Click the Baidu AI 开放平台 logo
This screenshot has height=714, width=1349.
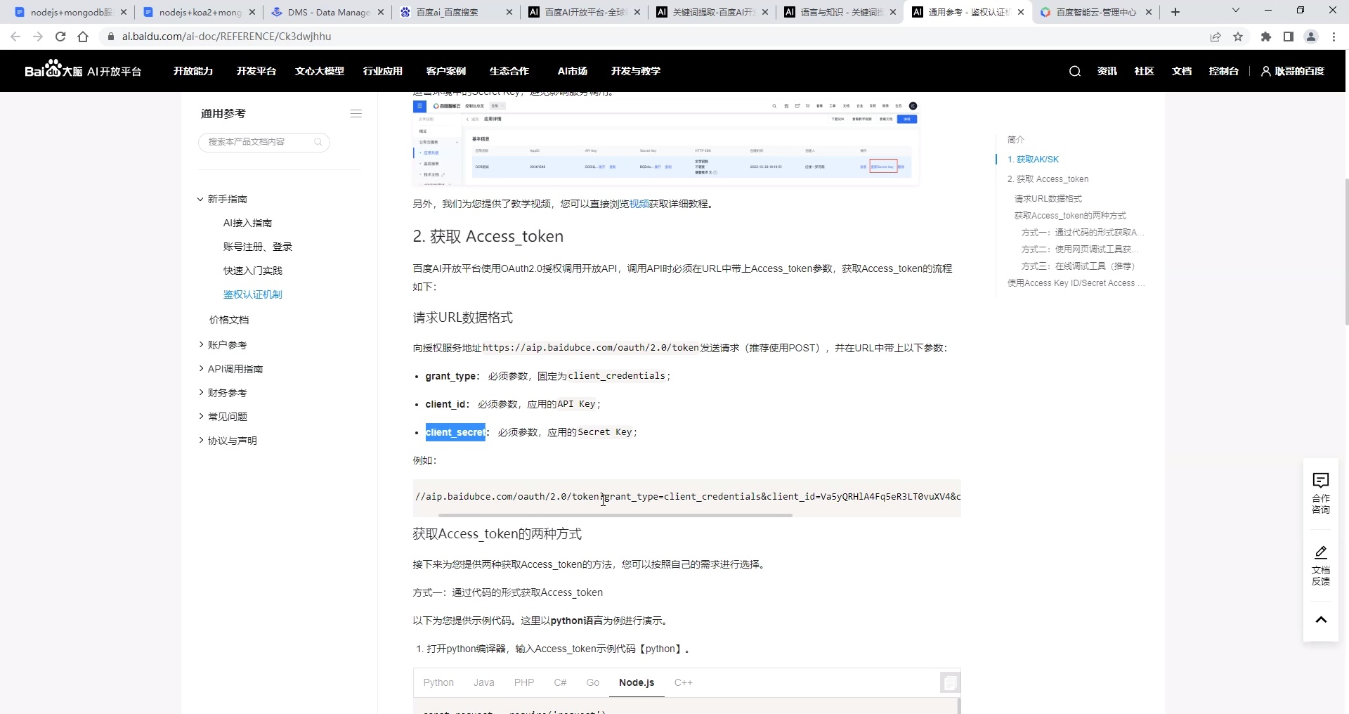[83, 70]
